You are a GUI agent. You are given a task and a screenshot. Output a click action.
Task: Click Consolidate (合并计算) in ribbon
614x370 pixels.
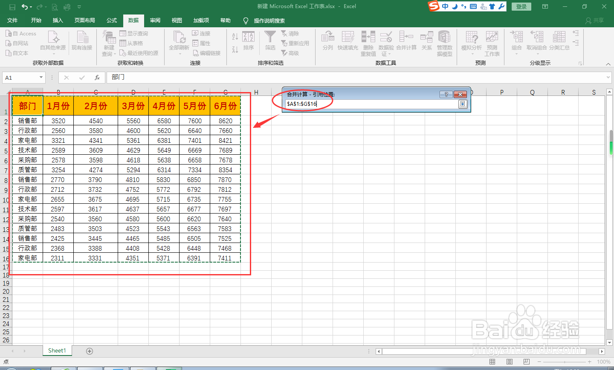[x=406, y=41]
